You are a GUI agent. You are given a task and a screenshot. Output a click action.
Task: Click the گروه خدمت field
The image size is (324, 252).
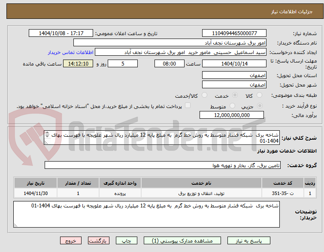tap(163, 165)
